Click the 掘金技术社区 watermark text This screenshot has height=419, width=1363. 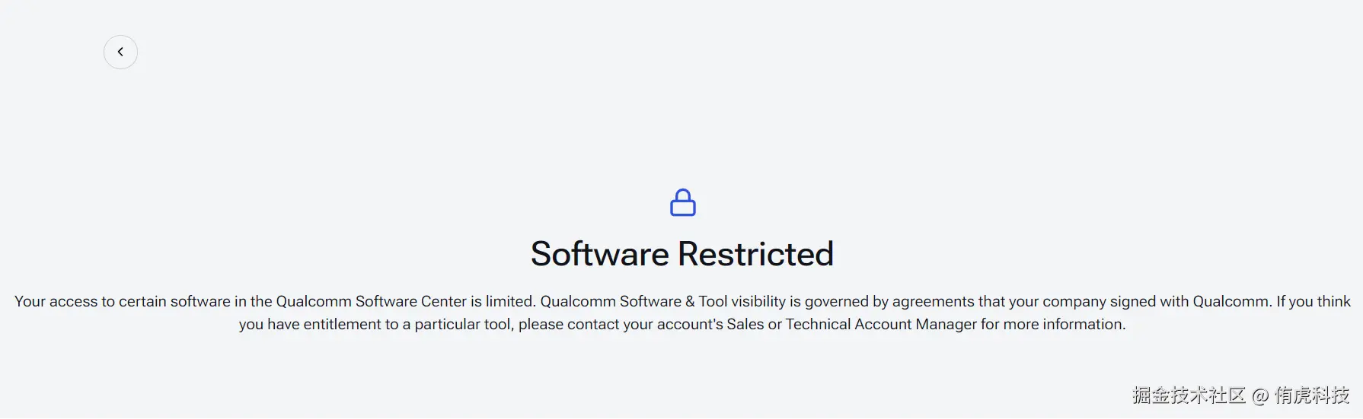point(1188,395)
